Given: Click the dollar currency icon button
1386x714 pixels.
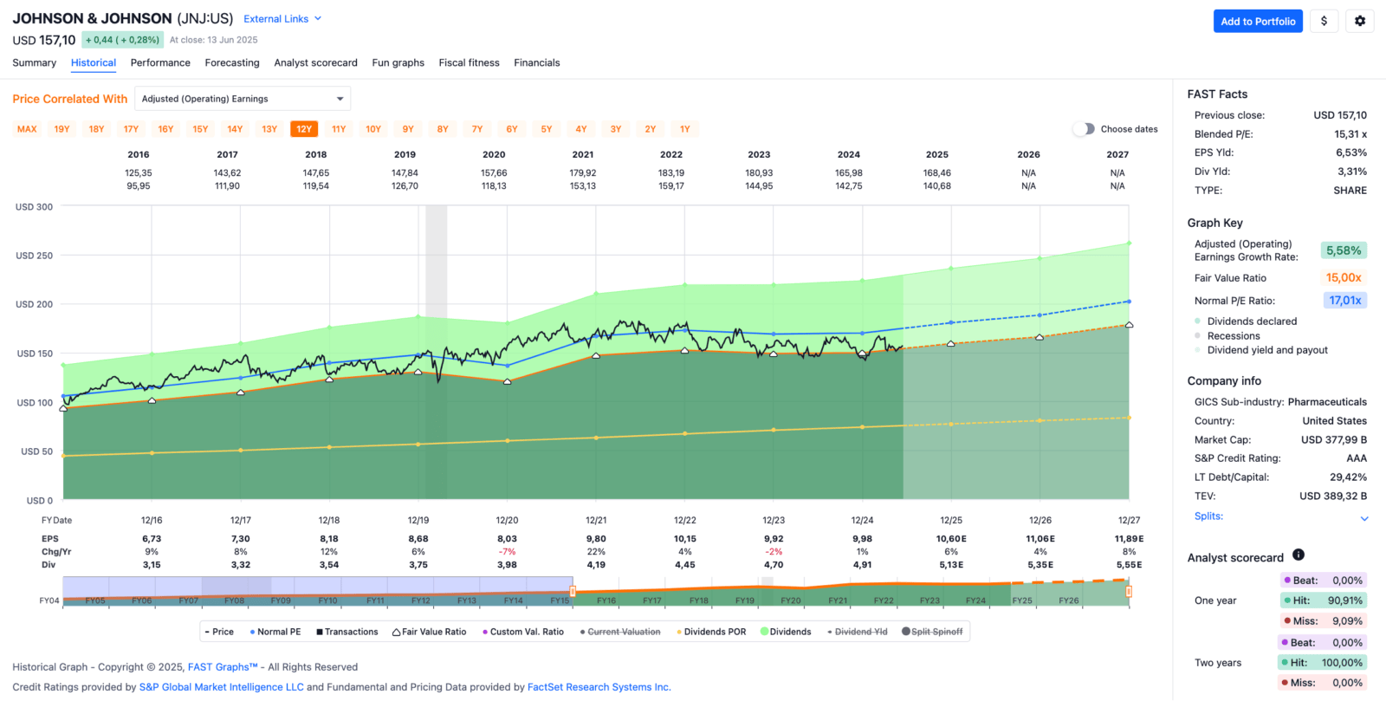Looking at the screenshot, I should (x=1324, y=21).
